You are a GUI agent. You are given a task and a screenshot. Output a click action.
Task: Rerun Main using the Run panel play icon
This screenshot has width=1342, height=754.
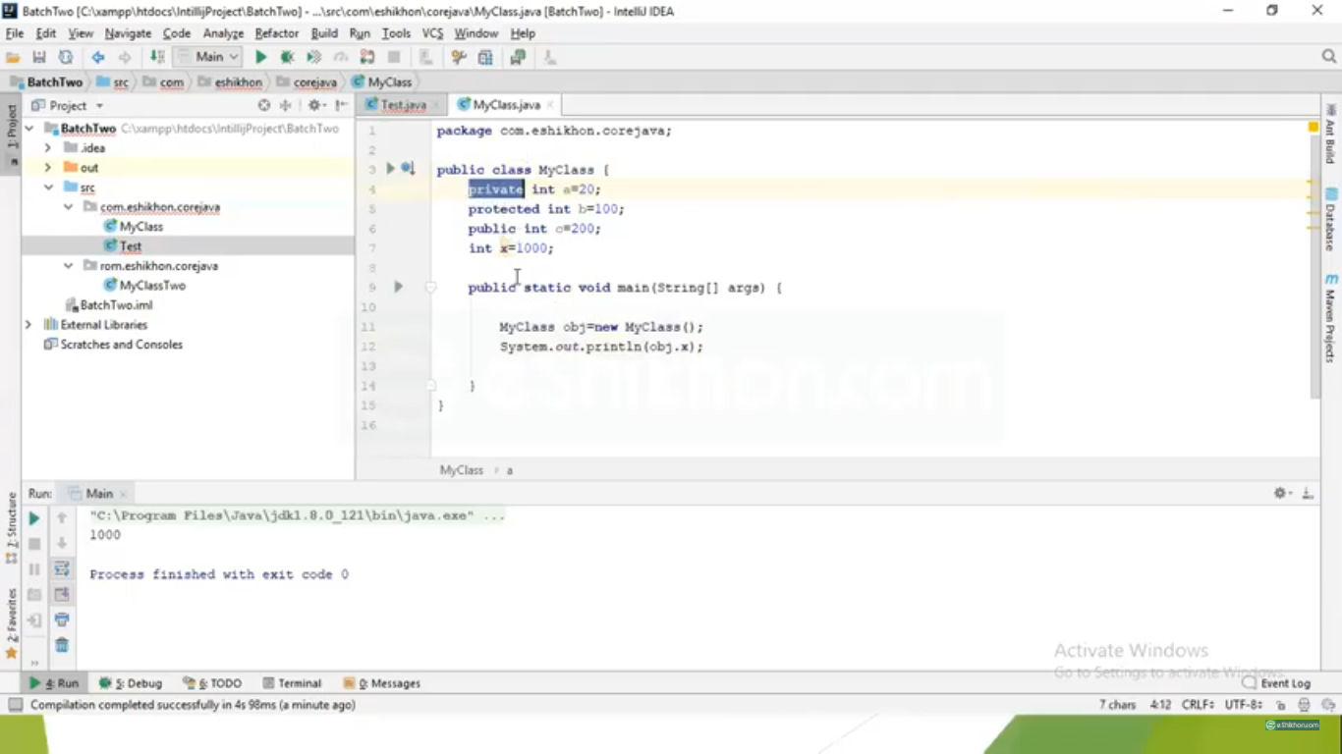pyautogui.click(x=34, y=518)
